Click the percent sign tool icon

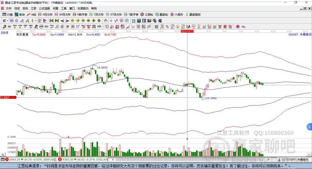tap(167, 27)
